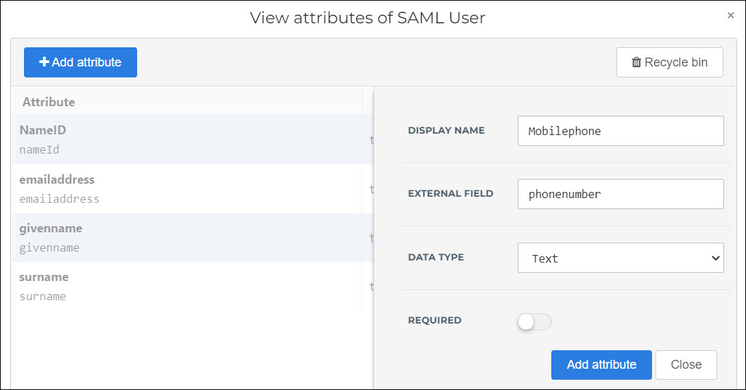Select the surname attribute row
This screenshot has width=746, height=390.
pyautogui.click(x=193, y=287)
